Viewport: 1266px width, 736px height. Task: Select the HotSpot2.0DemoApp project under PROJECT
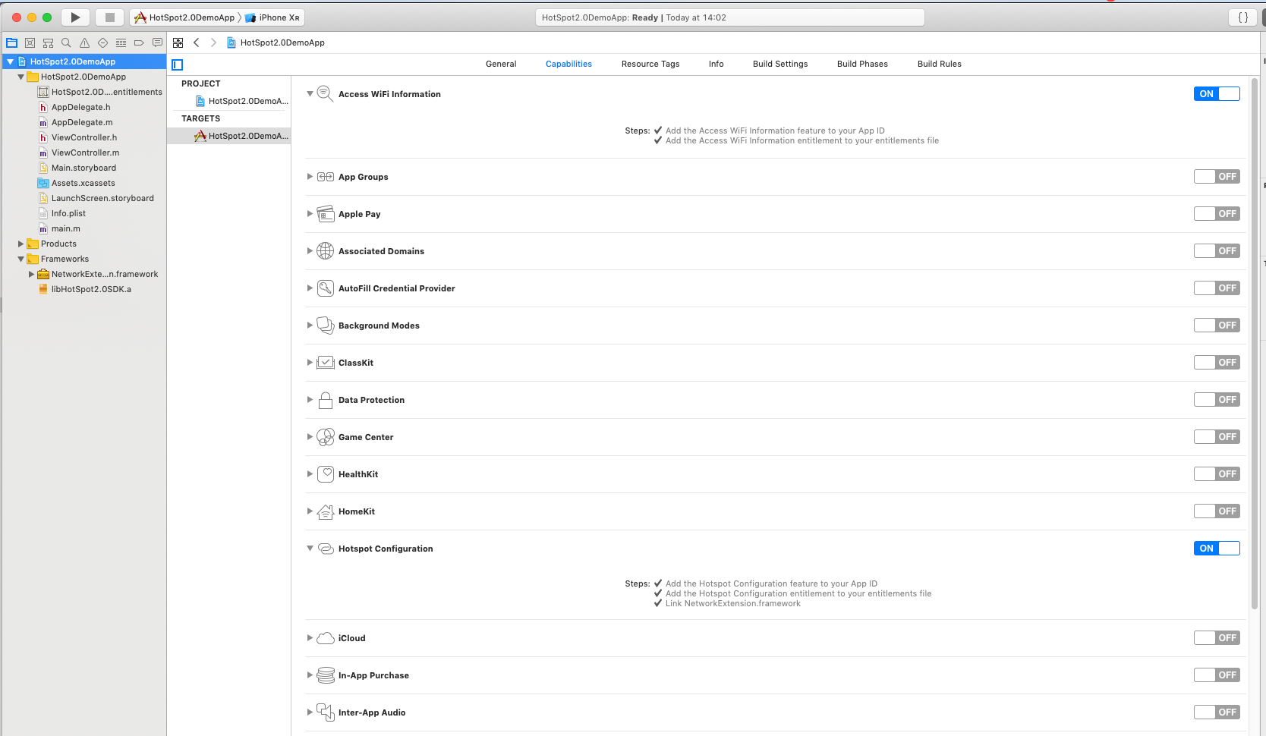point(229,101)
